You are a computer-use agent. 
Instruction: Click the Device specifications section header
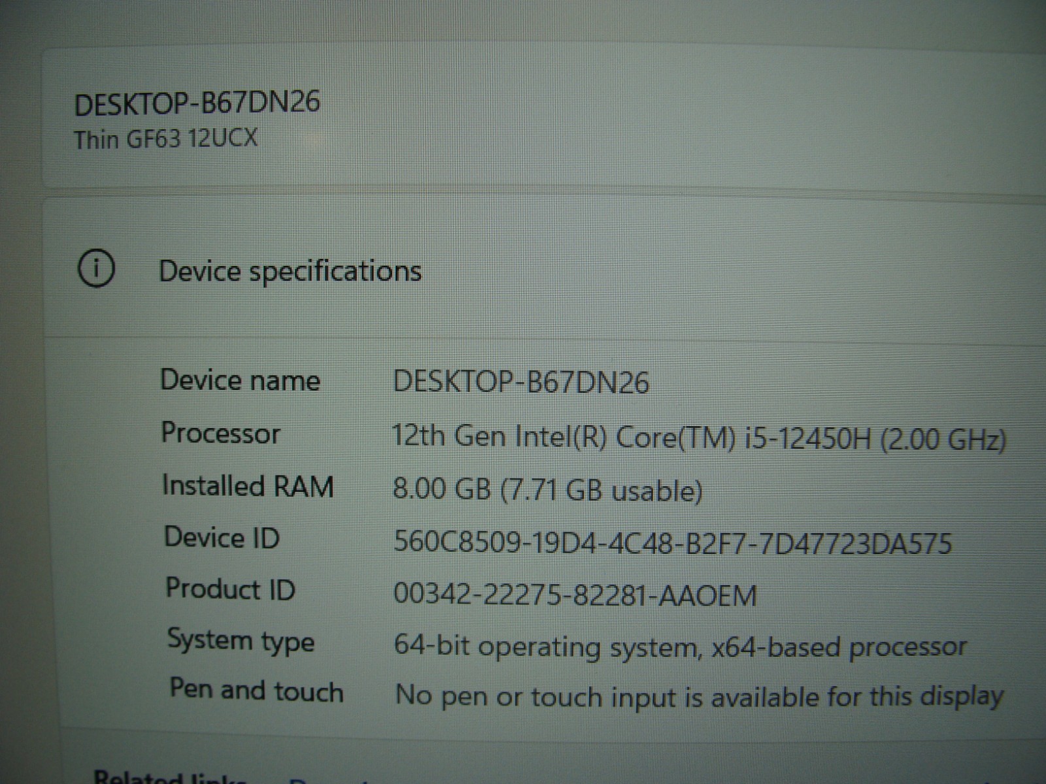click(290, 271)
